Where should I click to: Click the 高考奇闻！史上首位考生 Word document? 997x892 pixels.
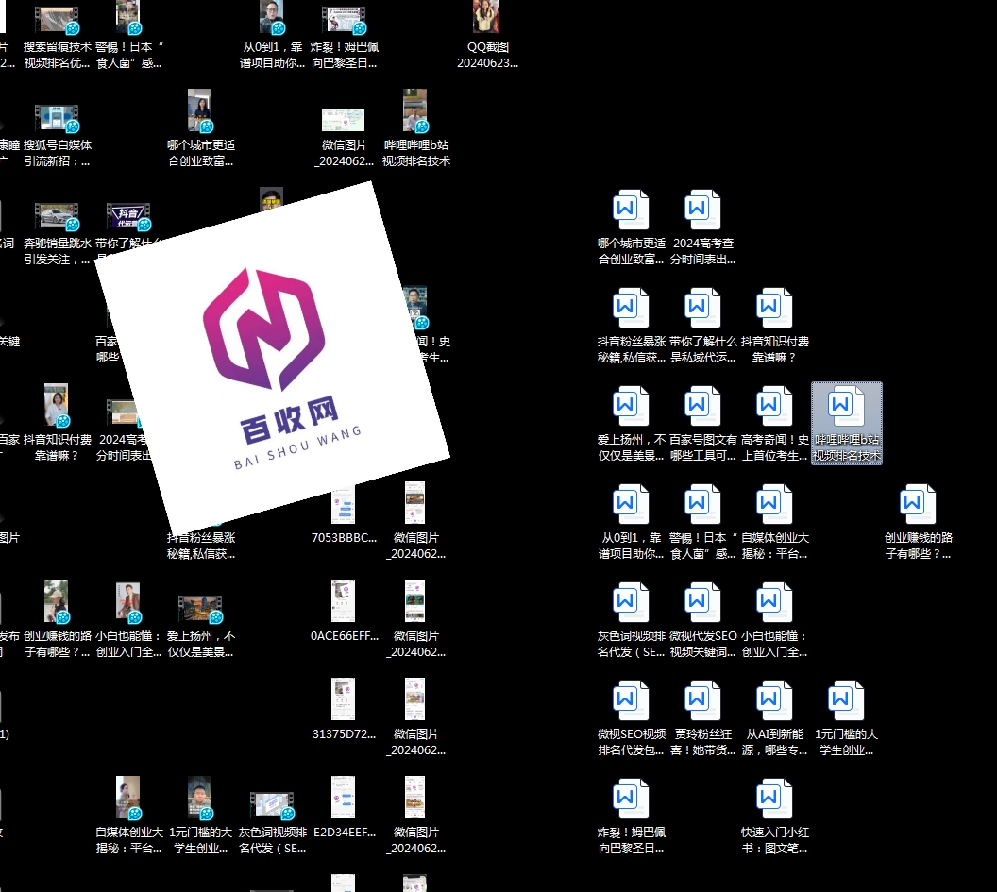[774, 424]
